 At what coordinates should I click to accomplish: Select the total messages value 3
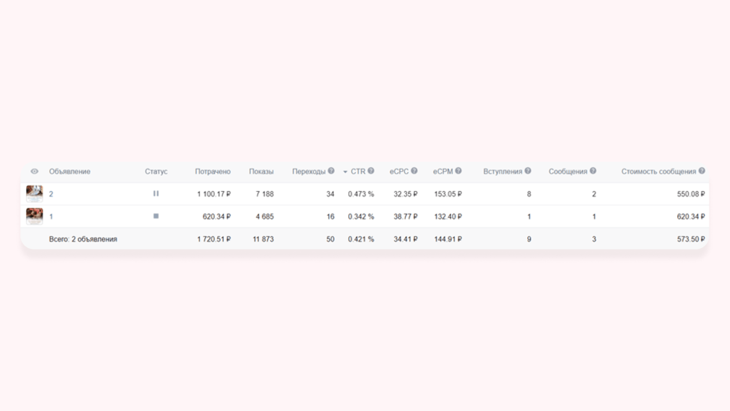point(594,239)
